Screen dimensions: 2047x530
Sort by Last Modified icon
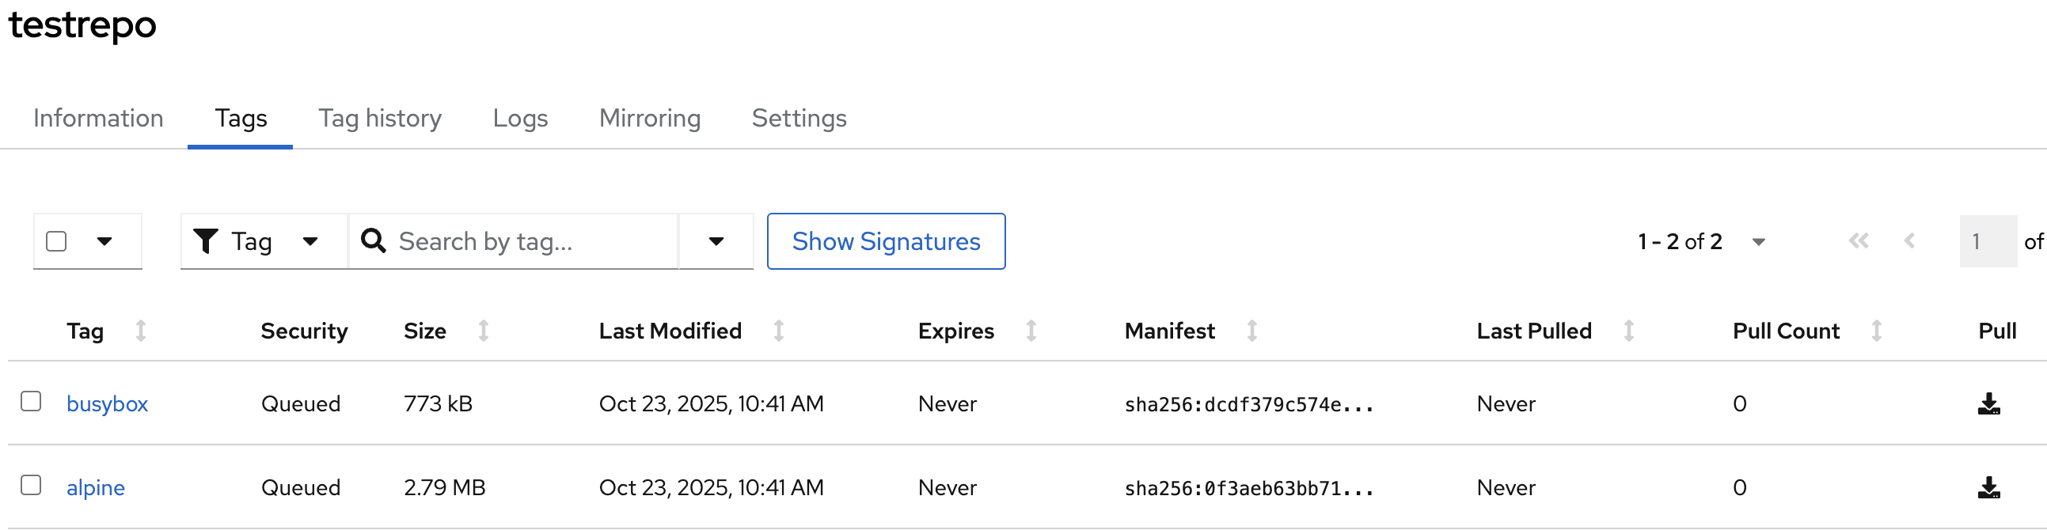coord(779,331)
